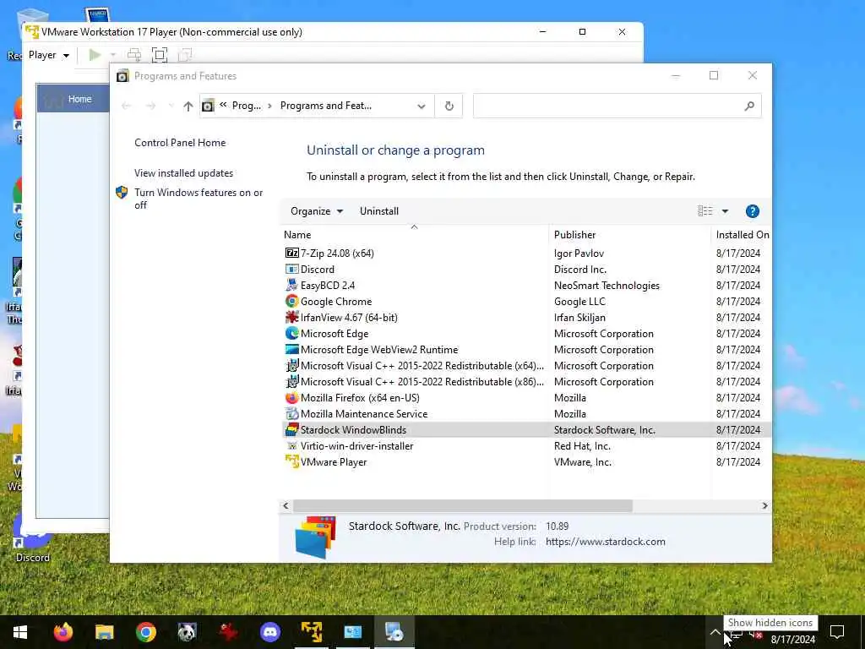865x649 pixels.
Task: Sort by the Publisher column header
Action: (x=574, y=235)
